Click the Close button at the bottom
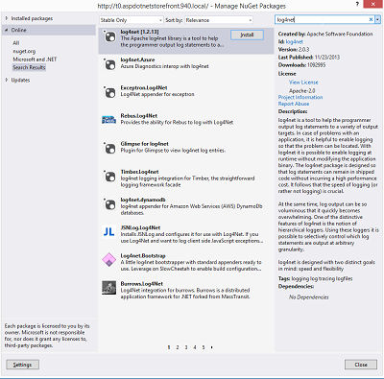 coord(361,365)
